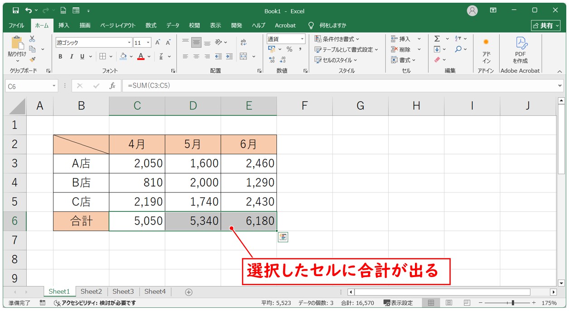The image size is (569, 311).
Task: Click the Cut scissors icon
Action: [32, 39]
